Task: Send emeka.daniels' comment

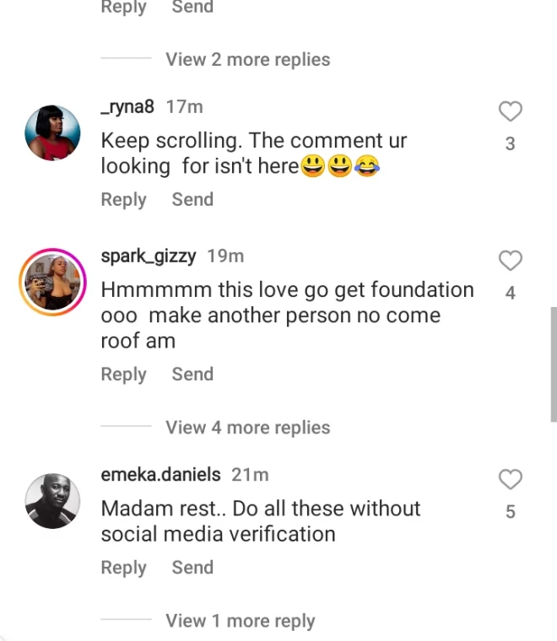Action: 192,568
